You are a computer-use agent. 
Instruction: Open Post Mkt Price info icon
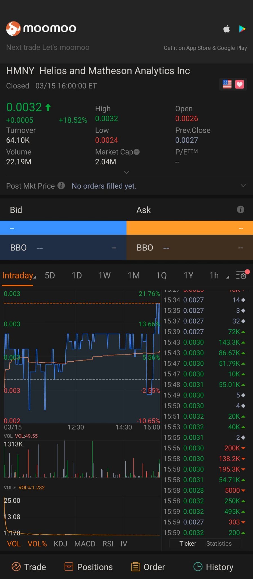pyautogui.click(x=61, y=185)
